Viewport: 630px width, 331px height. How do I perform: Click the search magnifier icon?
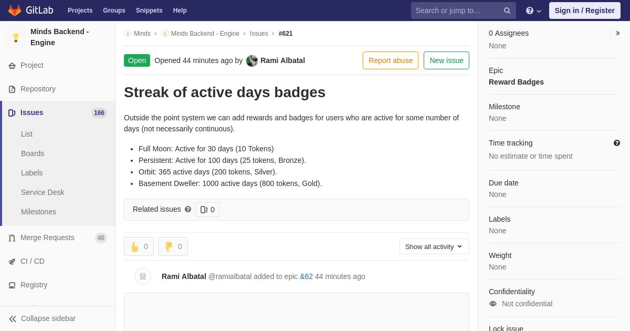(x=507, y=11)
